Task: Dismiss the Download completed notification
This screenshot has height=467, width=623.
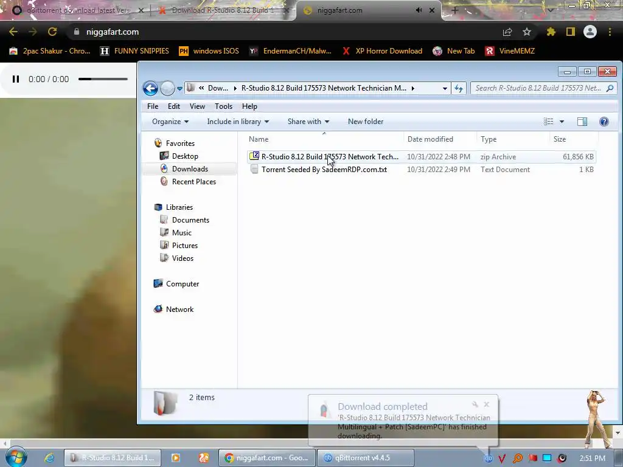Action: [486, 404]
